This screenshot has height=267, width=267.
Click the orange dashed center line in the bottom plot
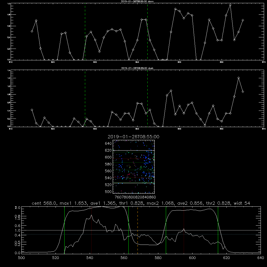coord(138,230)
